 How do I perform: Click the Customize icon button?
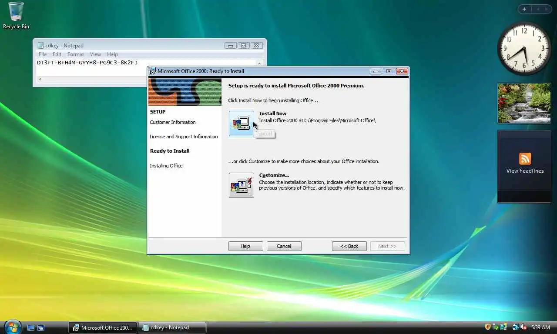(x=242, y=185)
